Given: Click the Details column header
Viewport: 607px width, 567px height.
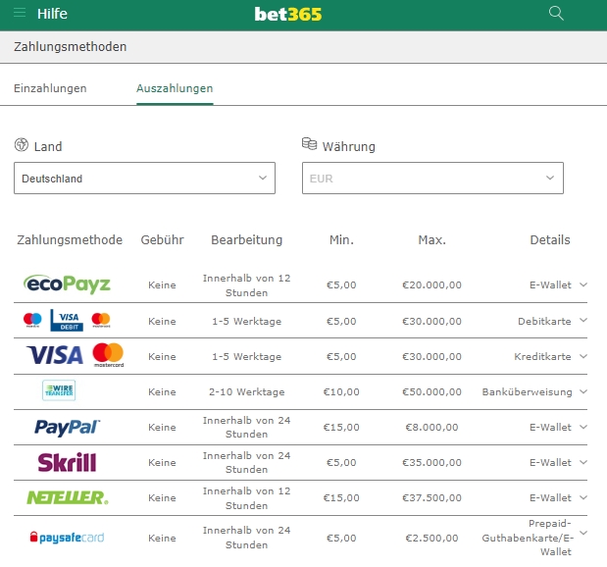Looking at the screenshot, I should (x=550, y=239).
